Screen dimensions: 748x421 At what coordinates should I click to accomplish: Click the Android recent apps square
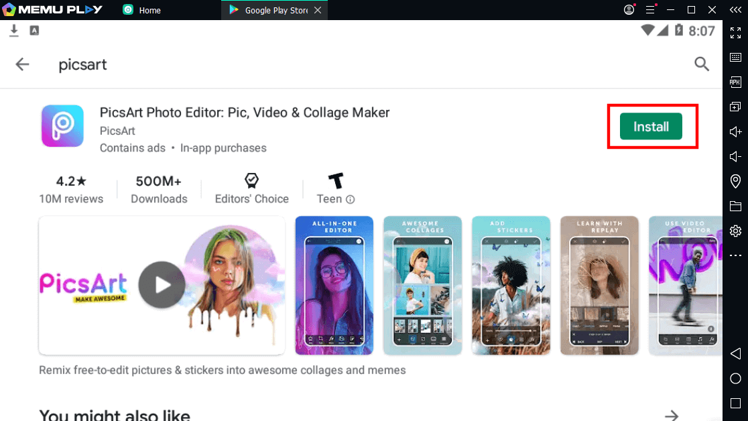coord(735,404)
